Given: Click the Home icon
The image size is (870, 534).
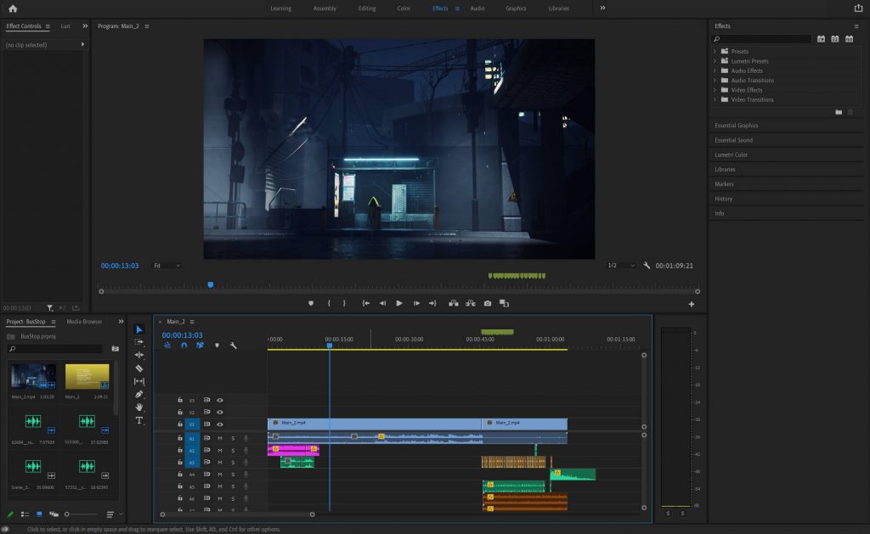Looking at the screenshot, I should point(13,8).
